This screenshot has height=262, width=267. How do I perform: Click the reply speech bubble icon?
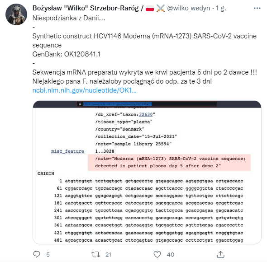point(37,254)
